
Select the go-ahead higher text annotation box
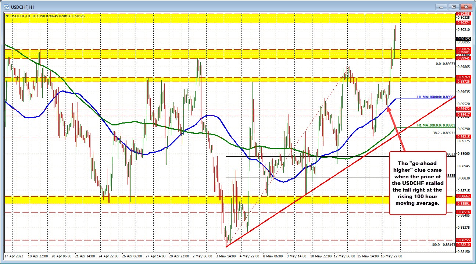pos(417,184)
